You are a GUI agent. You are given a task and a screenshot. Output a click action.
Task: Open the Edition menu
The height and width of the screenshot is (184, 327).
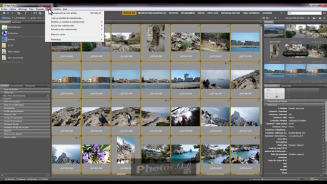coord(13,9)
